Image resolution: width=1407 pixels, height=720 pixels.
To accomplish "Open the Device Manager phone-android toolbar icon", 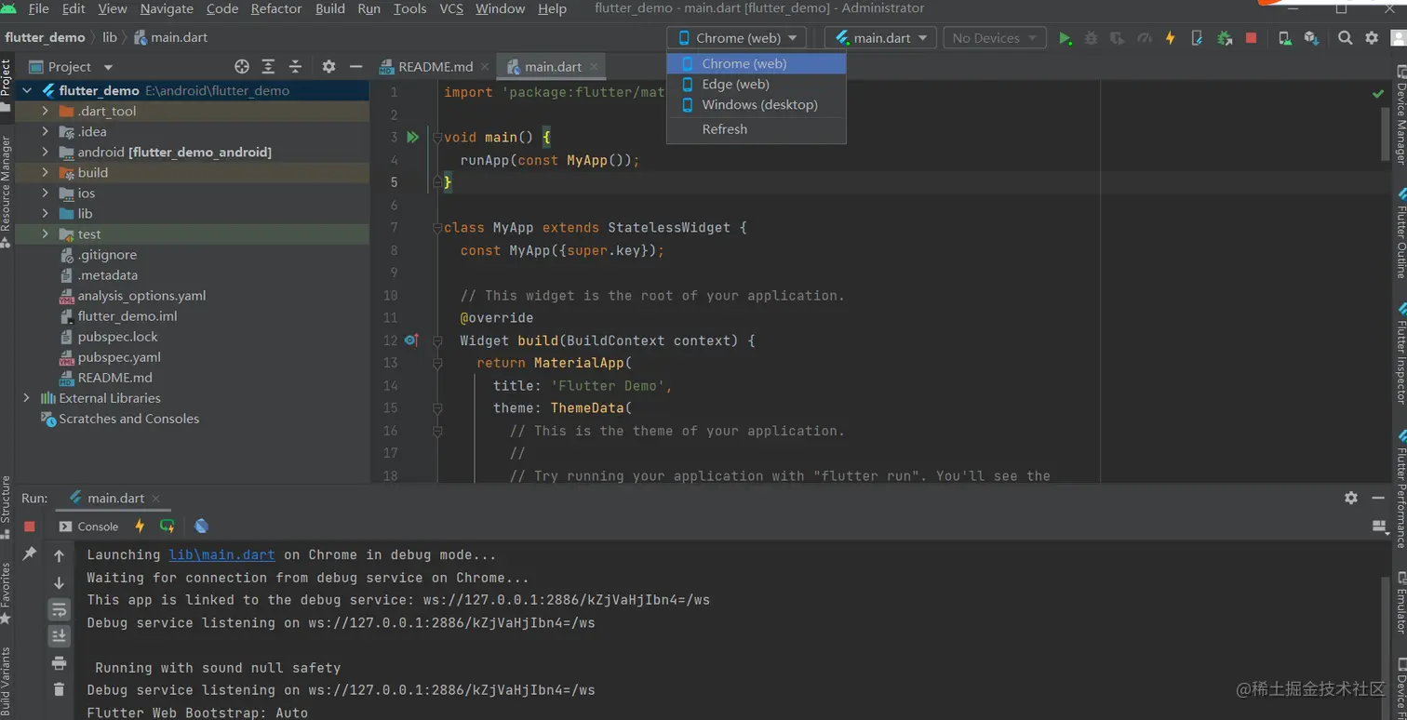I will 1284,38.
